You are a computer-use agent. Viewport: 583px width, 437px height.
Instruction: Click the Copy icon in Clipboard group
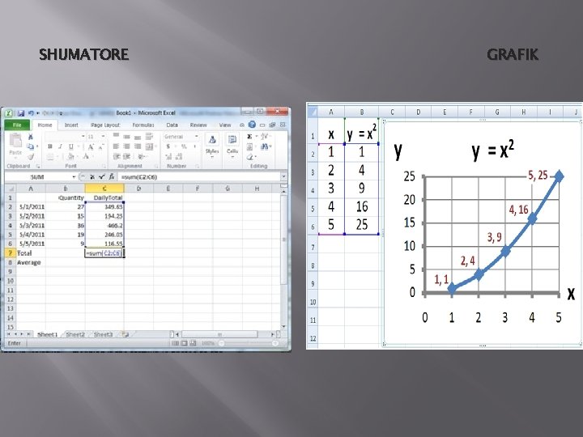click(x=31, y=146)
